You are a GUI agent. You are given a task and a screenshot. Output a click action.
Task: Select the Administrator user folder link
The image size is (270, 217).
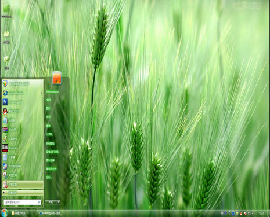(x=52, y=92)
